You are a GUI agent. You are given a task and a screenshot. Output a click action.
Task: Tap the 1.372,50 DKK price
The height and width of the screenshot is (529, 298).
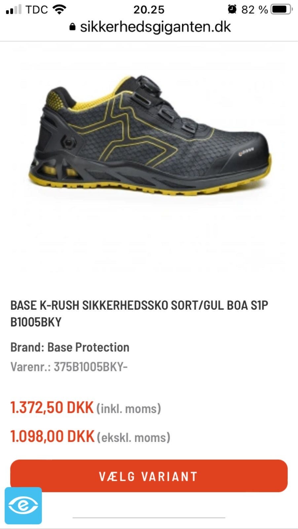[x=52, y=407]
